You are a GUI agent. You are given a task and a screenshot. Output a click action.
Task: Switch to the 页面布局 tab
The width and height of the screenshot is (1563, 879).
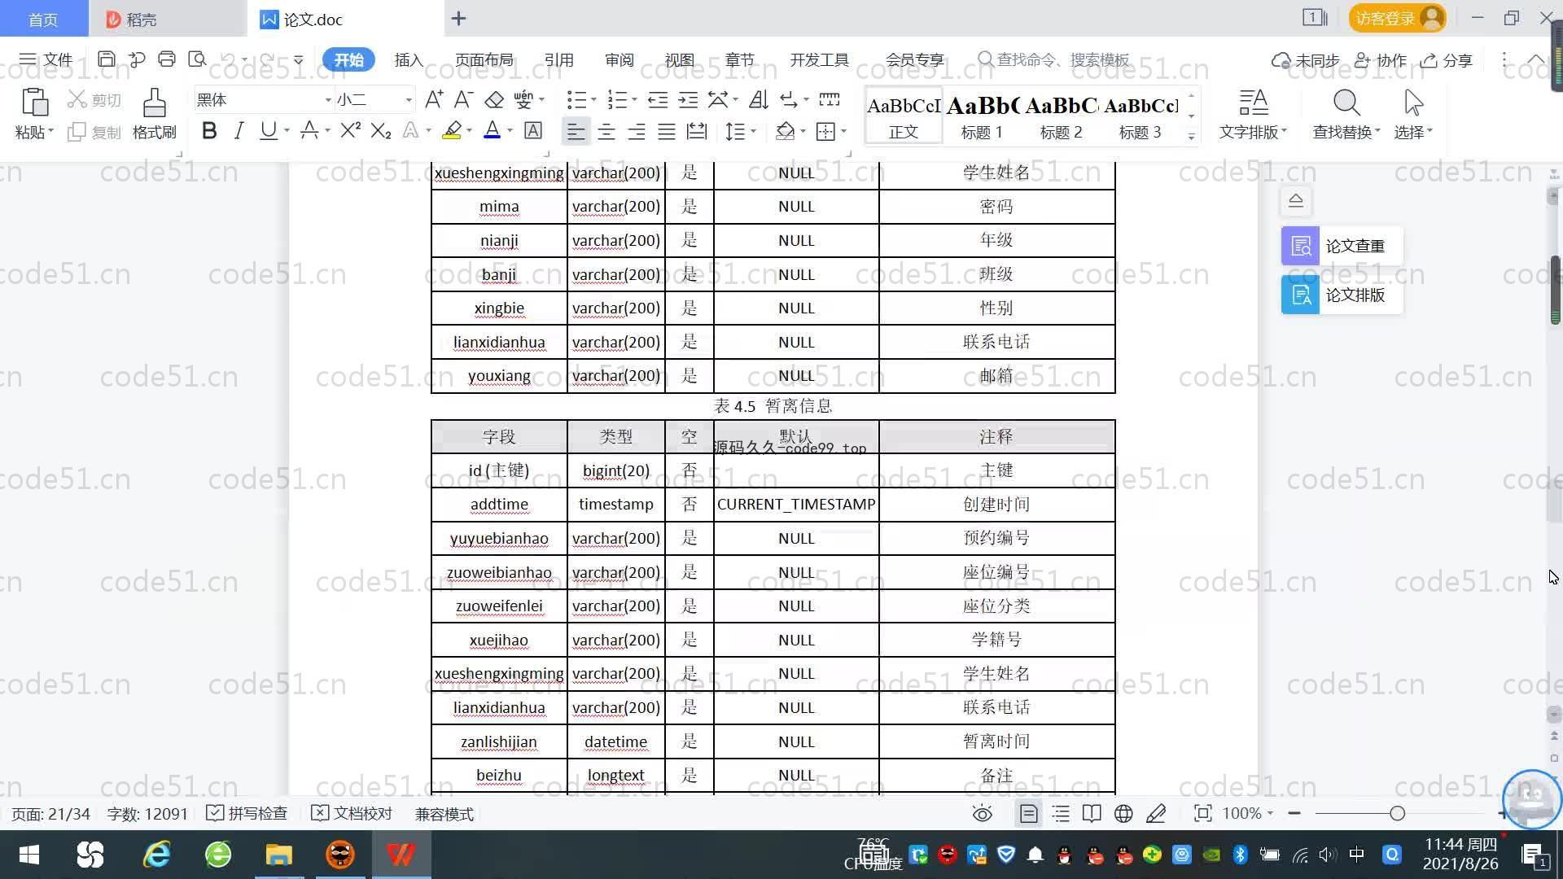click(484, 59)
